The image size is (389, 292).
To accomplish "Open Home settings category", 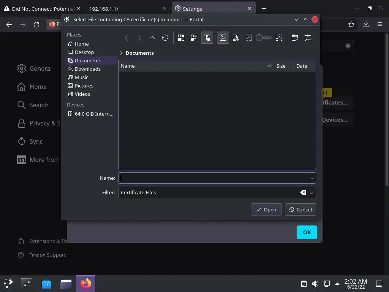I will (32, 87).
